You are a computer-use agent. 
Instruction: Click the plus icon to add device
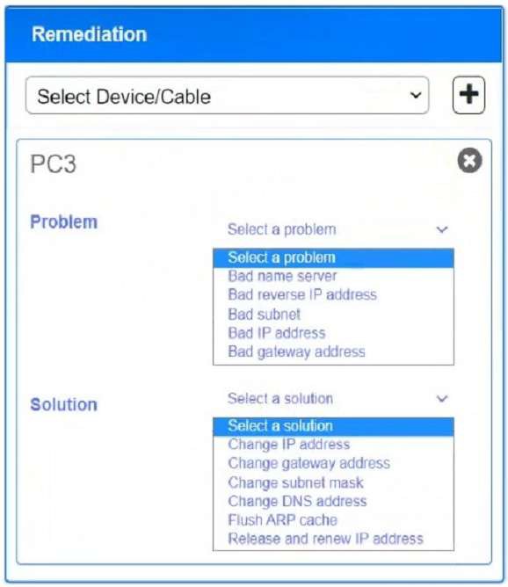(x=468, y=95)
